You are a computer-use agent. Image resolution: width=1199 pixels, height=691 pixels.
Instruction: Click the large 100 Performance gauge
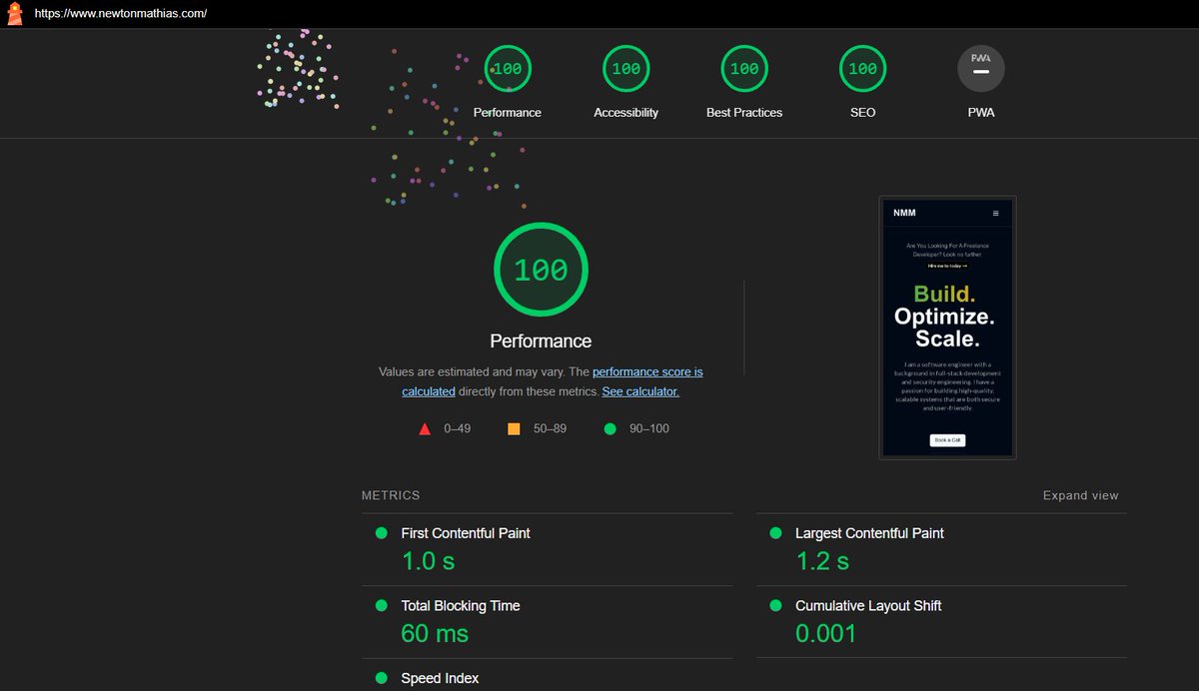coord(541,270)
